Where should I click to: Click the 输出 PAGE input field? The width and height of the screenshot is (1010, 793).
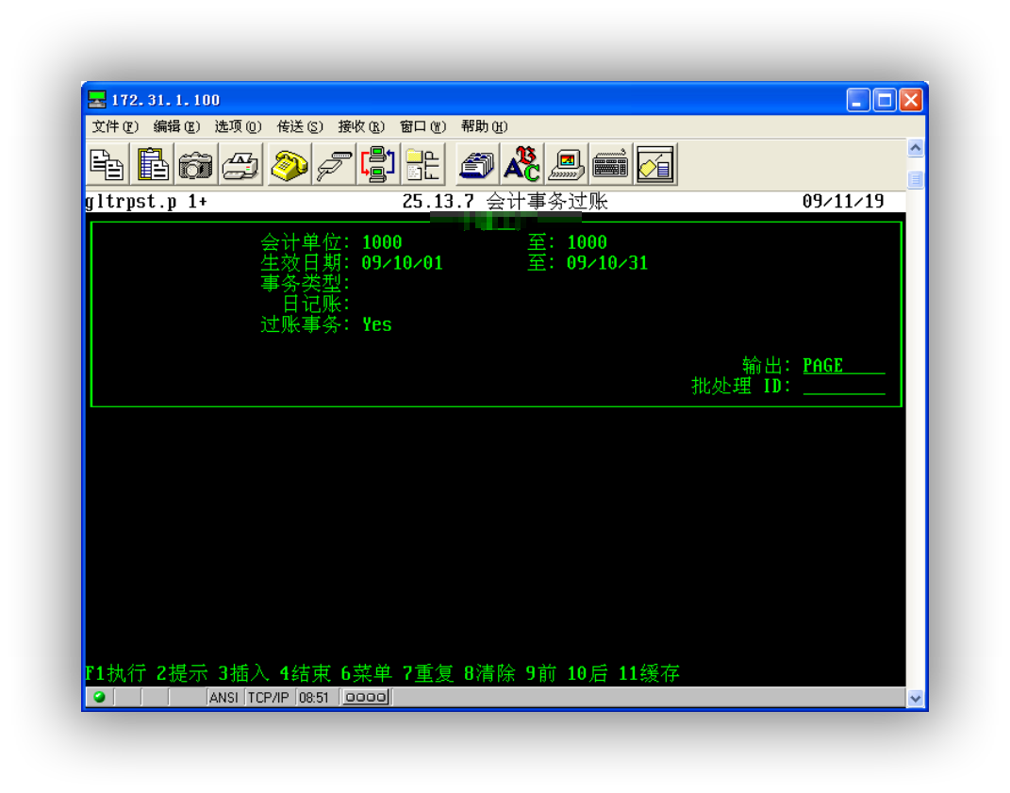pos(844,366)
